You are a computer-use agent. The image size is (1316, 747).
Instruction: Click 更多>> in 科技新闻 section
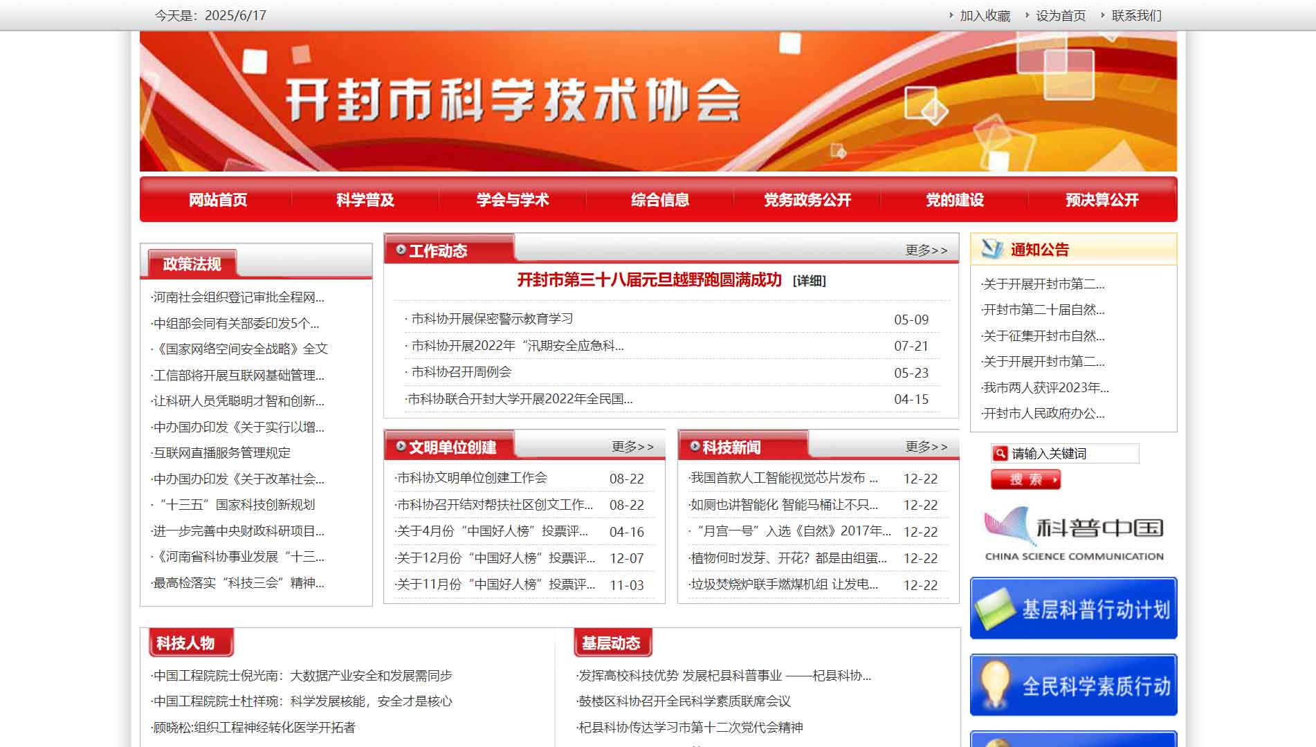(926, 447)
